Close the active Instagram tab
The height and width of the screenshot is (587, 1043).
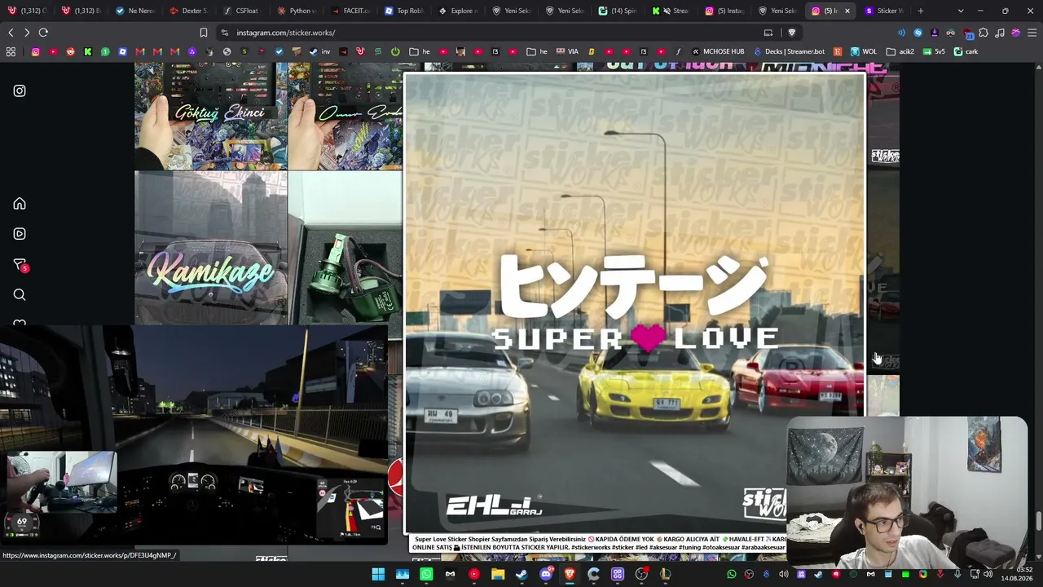pyautogui.click(x=847, y=11)
